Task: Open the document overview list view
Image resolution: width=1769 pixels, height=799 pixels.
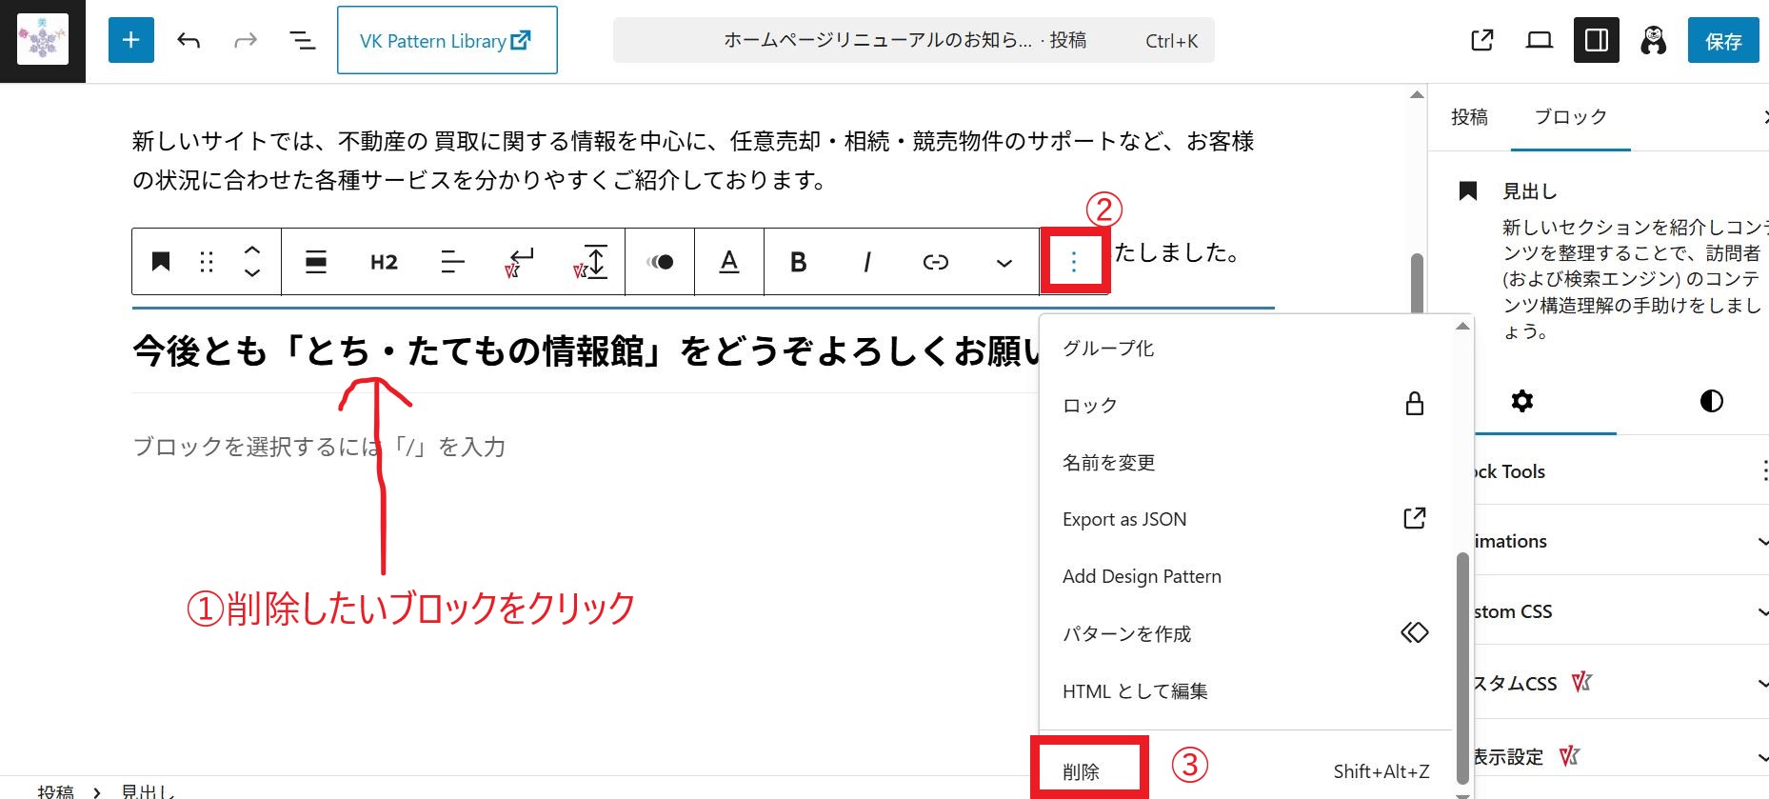Action: [x=302, y=40]
